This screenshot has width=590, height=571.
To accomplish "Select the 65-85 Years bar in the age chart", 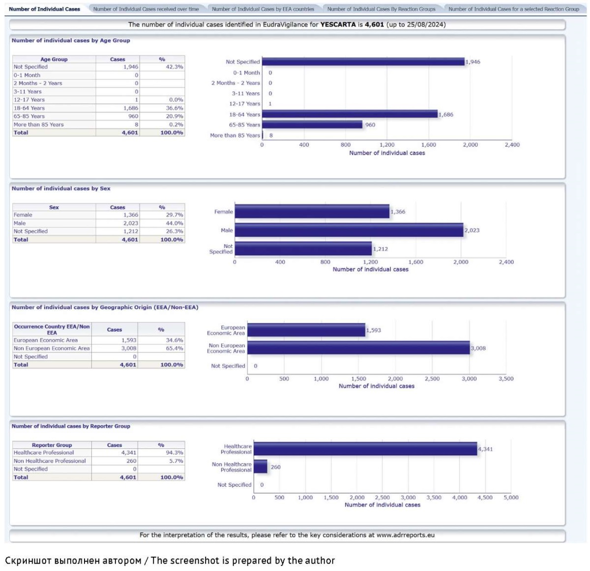I will (x=312, y=125).
